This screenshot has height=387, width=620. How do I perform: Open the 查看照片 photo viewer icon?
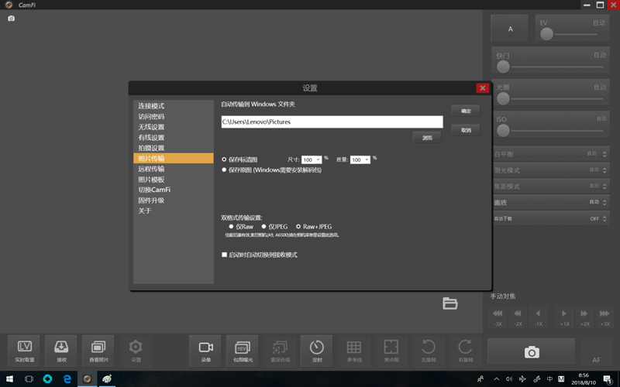pyautogui.click(x=98, y=350)
